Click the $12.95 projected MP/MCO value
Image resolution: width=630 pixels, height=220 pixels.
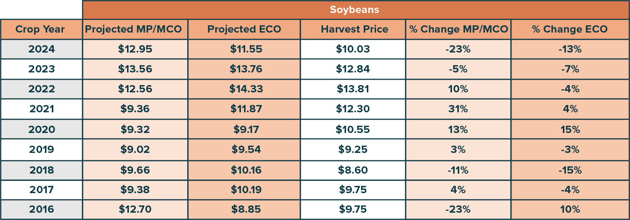point(135,49)
